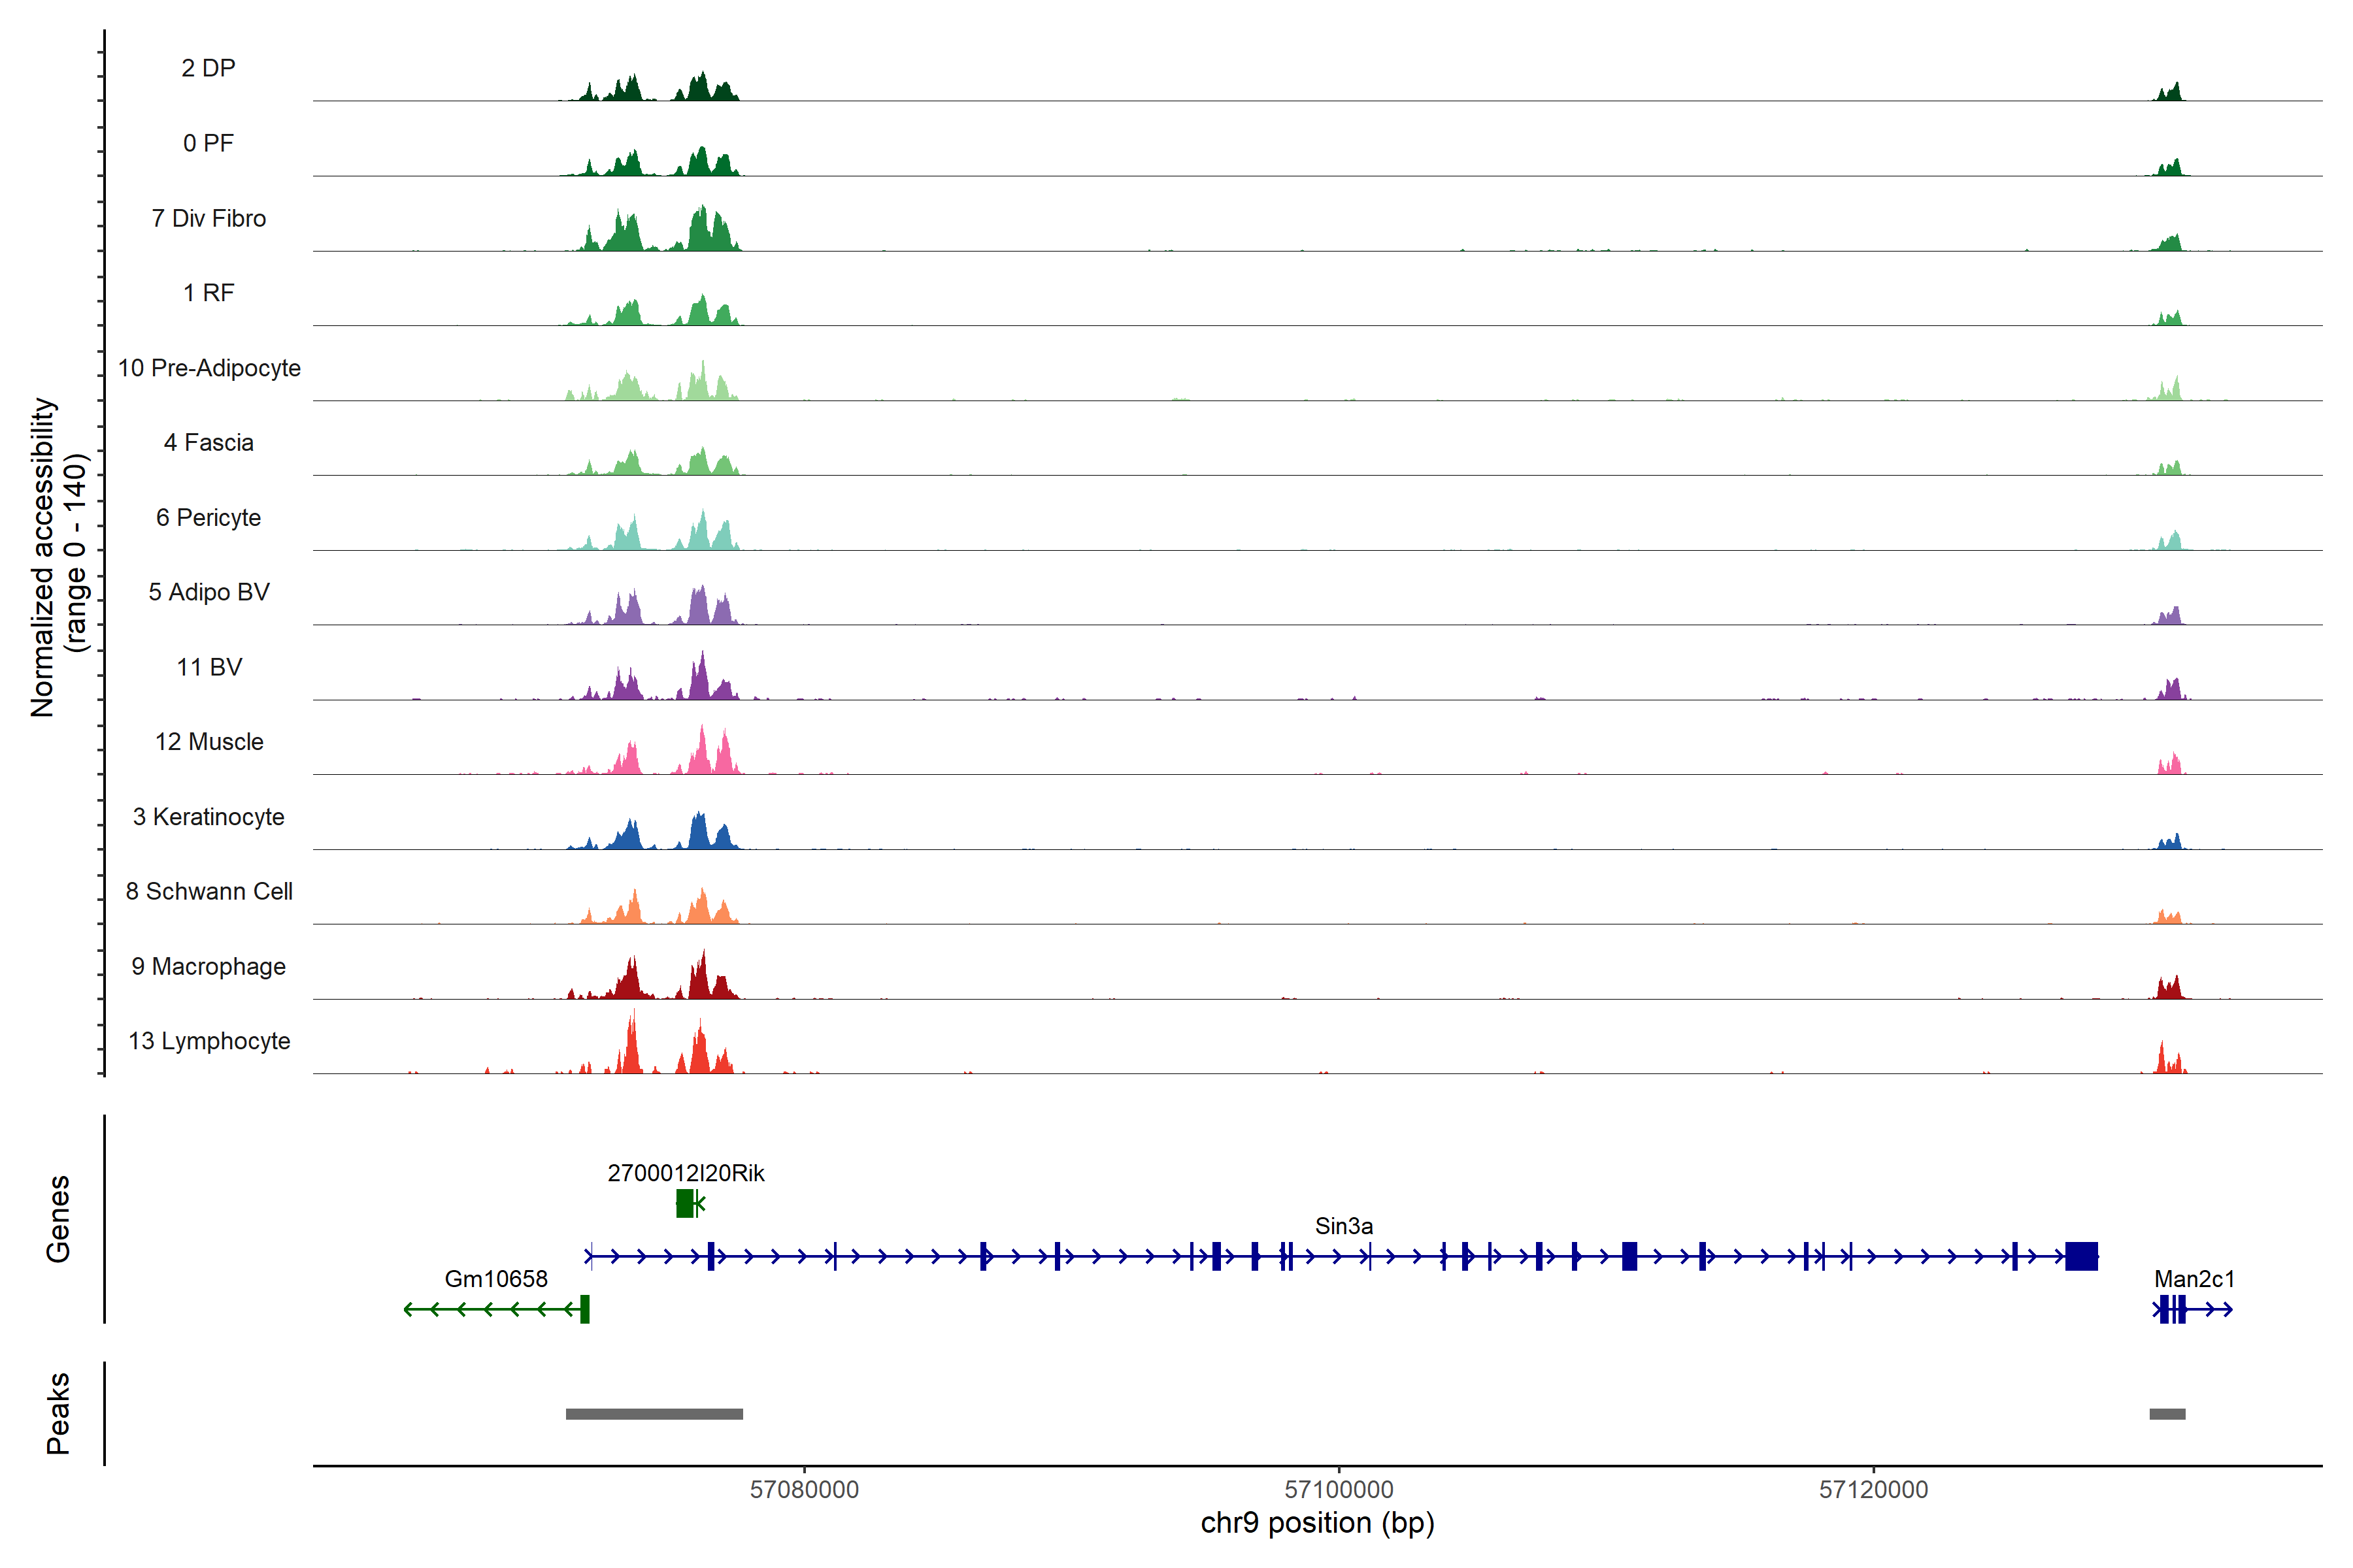Click the 7 Div Fibro track label
Image resolution: width=2353 pixels, height=1568 pixels.
click(x=208, y=218)
